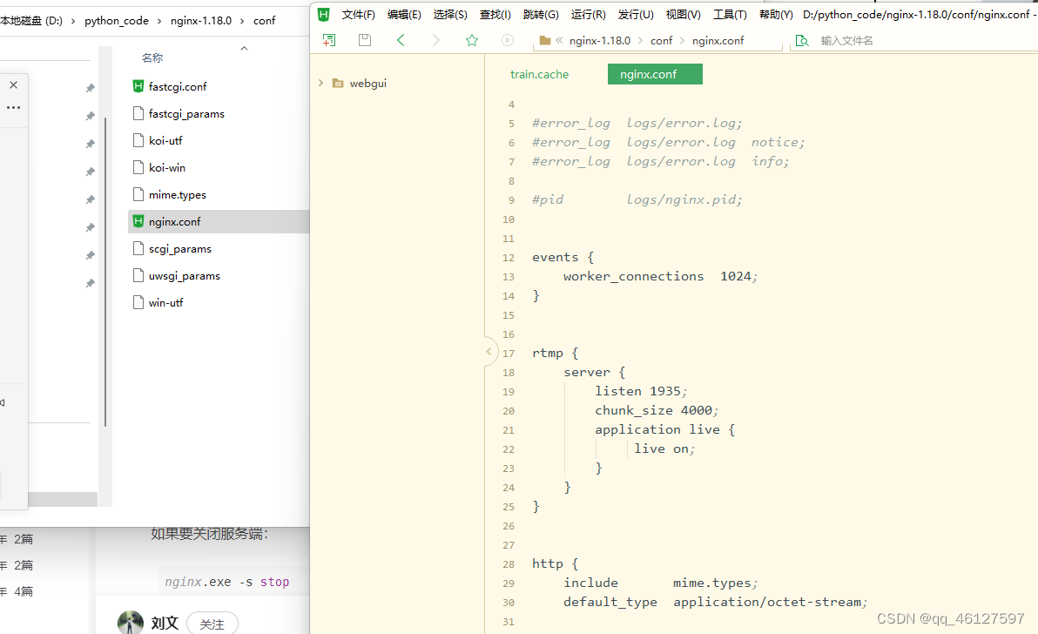The width and height of the screenshot is (1038, 634).
Task: Click the nginx.conf green file icon in Explorer
Action: point(138,221)
